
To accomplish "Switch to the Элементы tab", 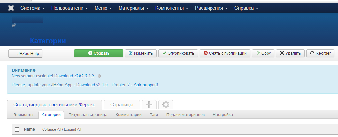I will [x=23, y=115].
